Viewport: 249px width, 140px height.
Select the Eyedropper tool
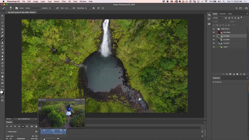[x=2, y=33]
